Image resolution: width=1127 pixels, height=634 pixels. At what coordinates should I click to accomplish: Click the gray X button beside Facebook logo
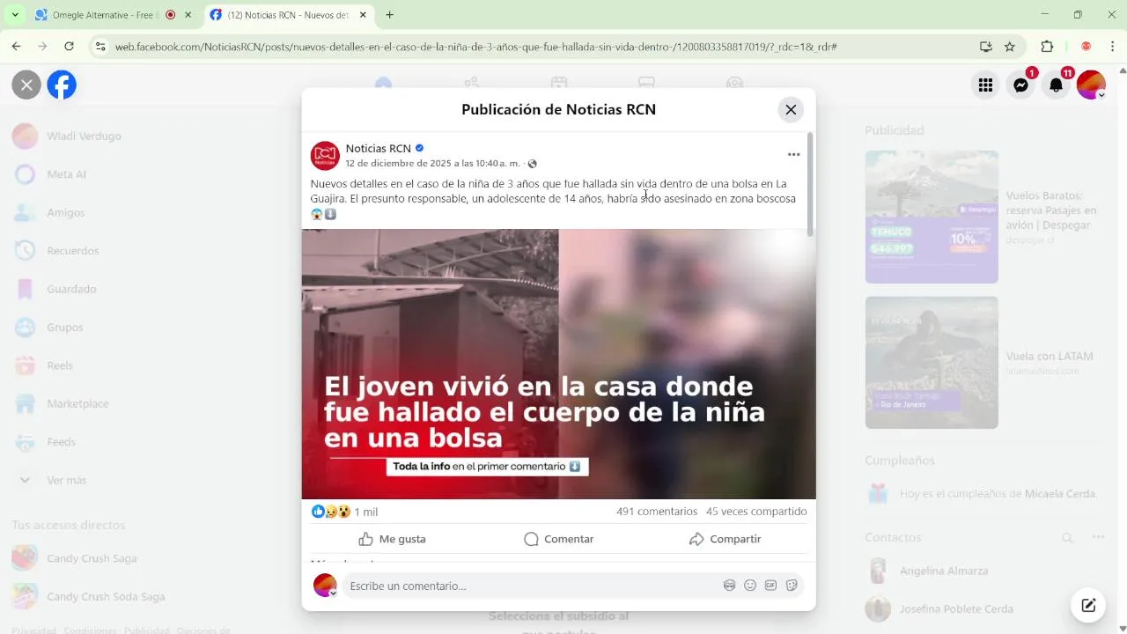pyautogui.click(x=26, y=85)
